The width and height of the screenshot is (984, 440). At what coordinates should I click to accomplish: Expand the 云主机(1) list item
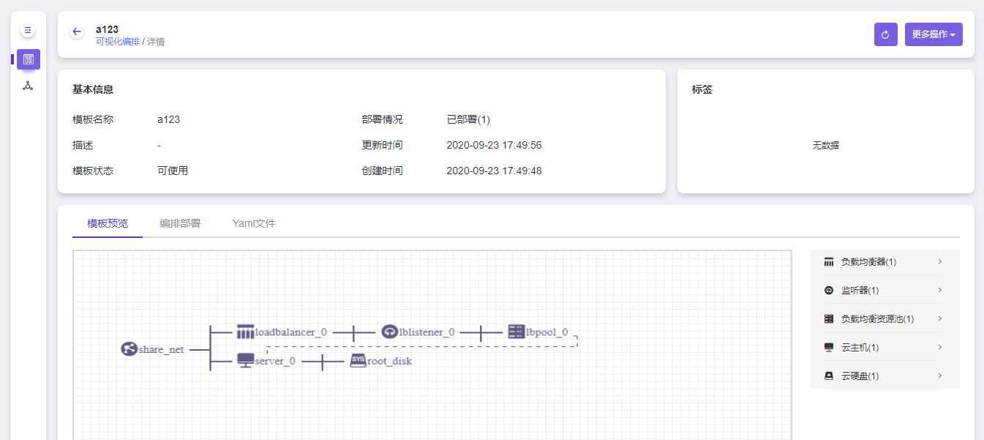(884, 347)
